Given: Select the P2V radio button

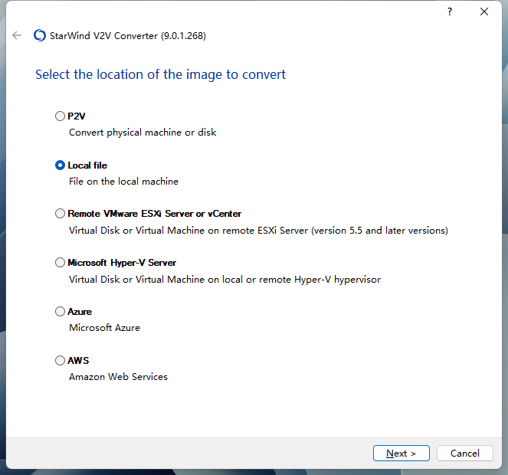Looking at the screenshot, I should pyautogui.click(x=61, y=116).
